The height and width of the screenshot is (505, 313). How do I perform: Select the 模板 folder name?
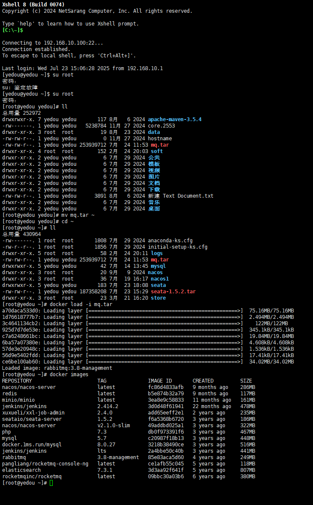pos(154,164)
